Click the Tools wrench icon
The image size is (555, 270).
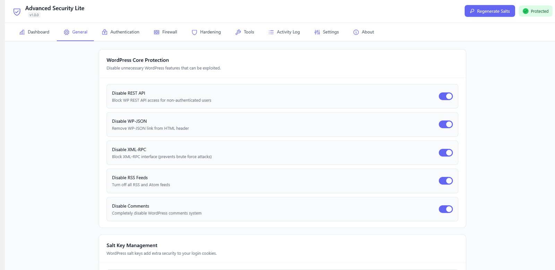click(238, 32)
